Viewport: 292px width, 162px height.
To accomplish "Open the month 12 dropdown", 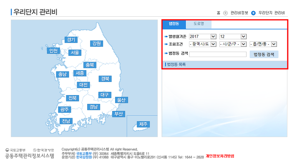I will [233, 37].
